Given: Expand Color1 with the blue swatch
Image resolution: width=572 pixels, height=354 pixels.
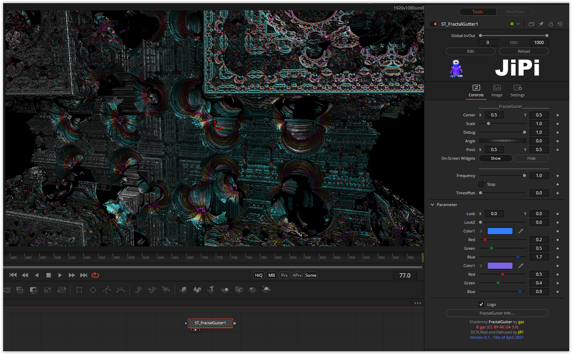Looking at the screenshot, I should (481, 231).
